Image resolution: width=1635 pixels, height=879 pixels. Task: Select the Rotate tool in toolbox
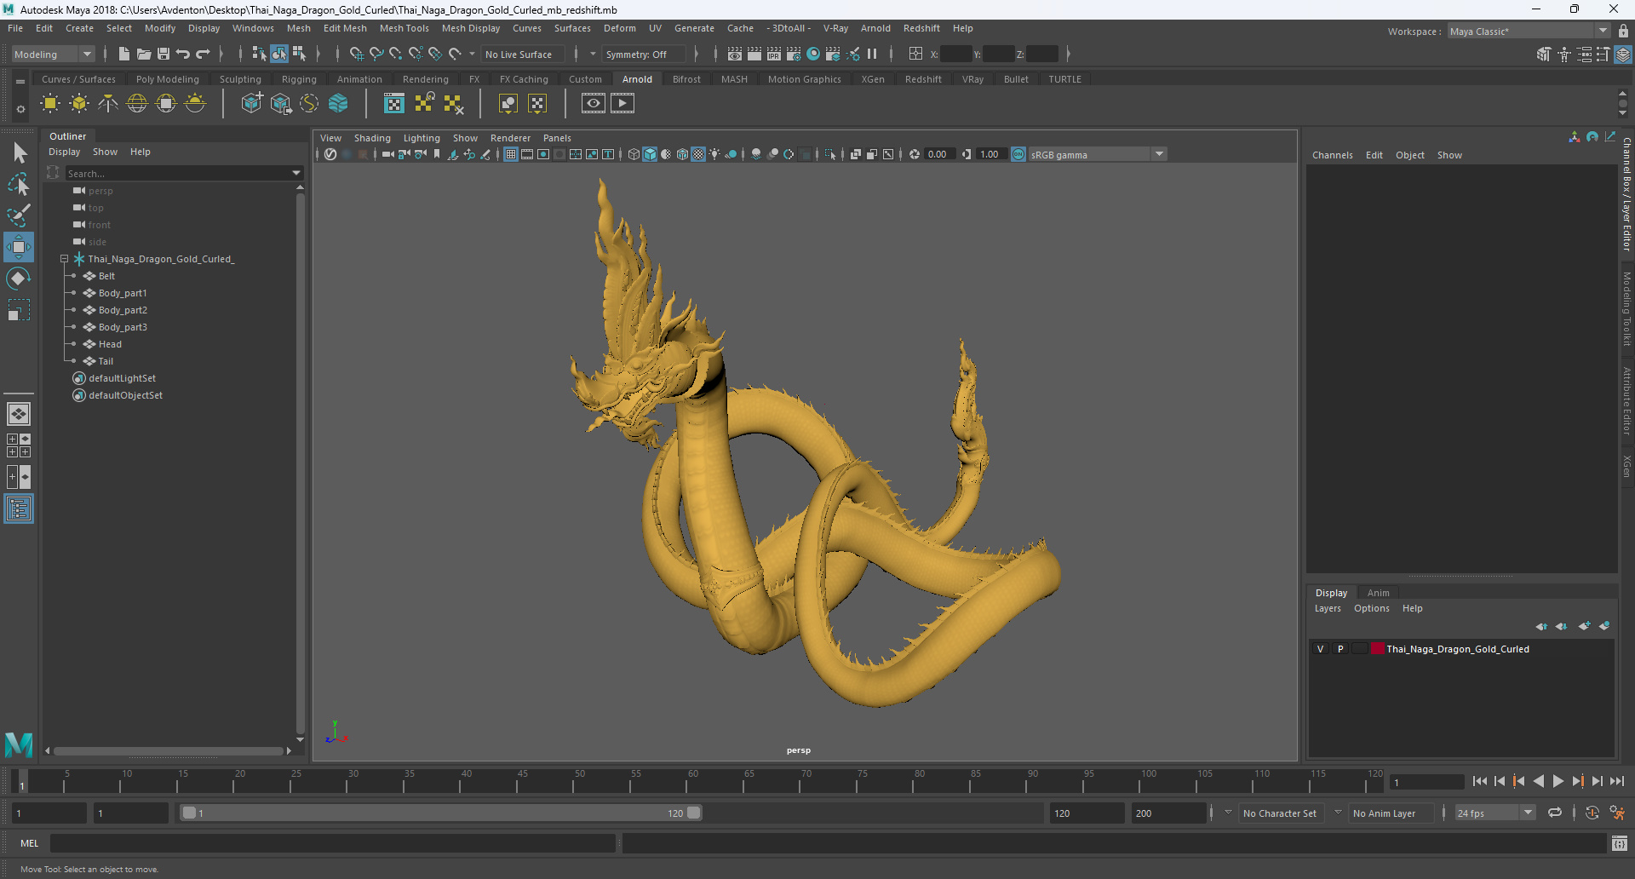point(19,279)
